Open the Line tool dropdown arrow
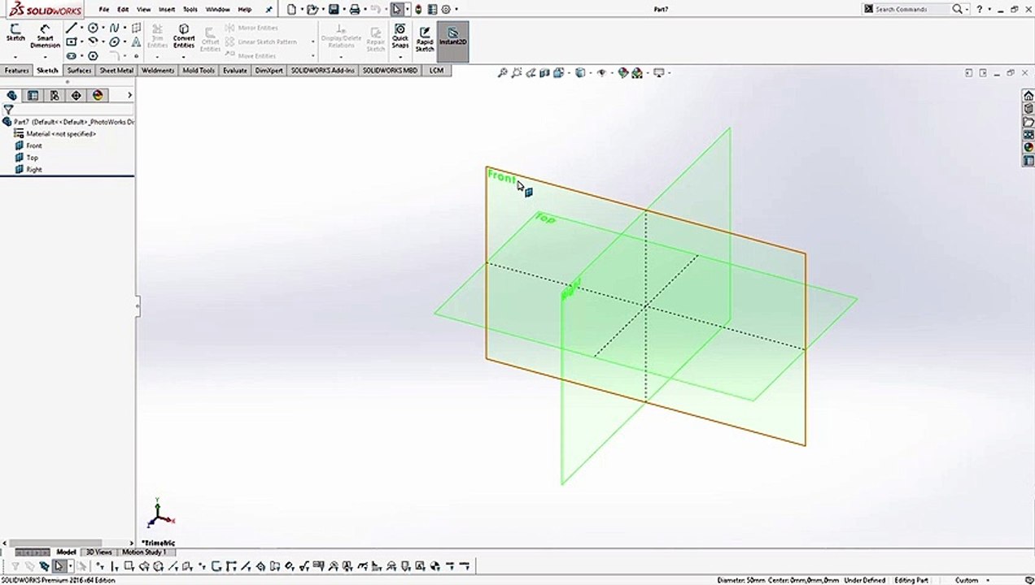The image size is (1035, 585). point(81,28)
